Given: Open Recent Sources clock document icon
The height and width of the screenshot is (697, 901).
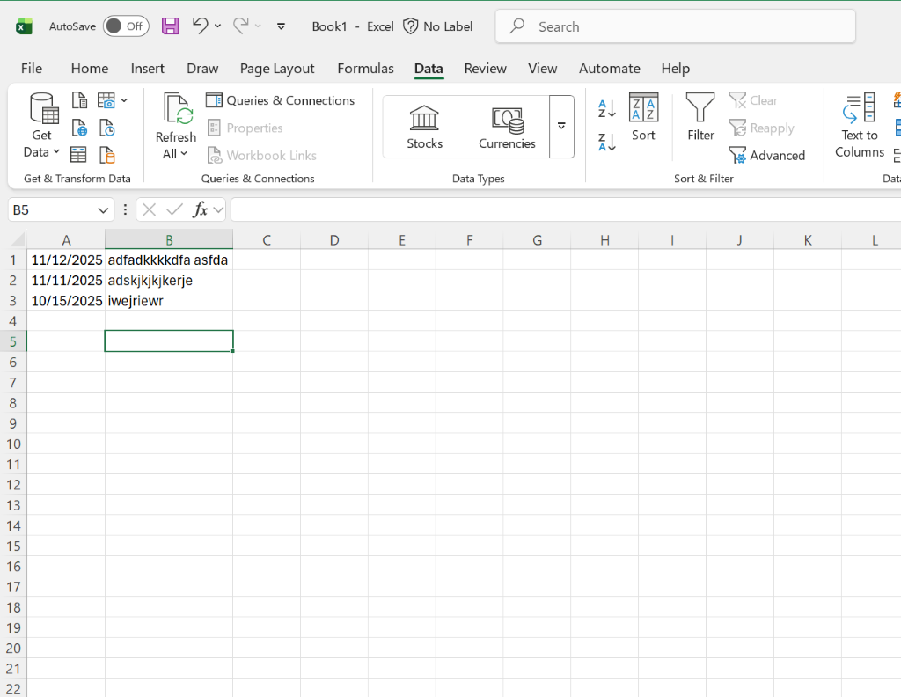Looking at the screenshot, I should tap(106, 128).
